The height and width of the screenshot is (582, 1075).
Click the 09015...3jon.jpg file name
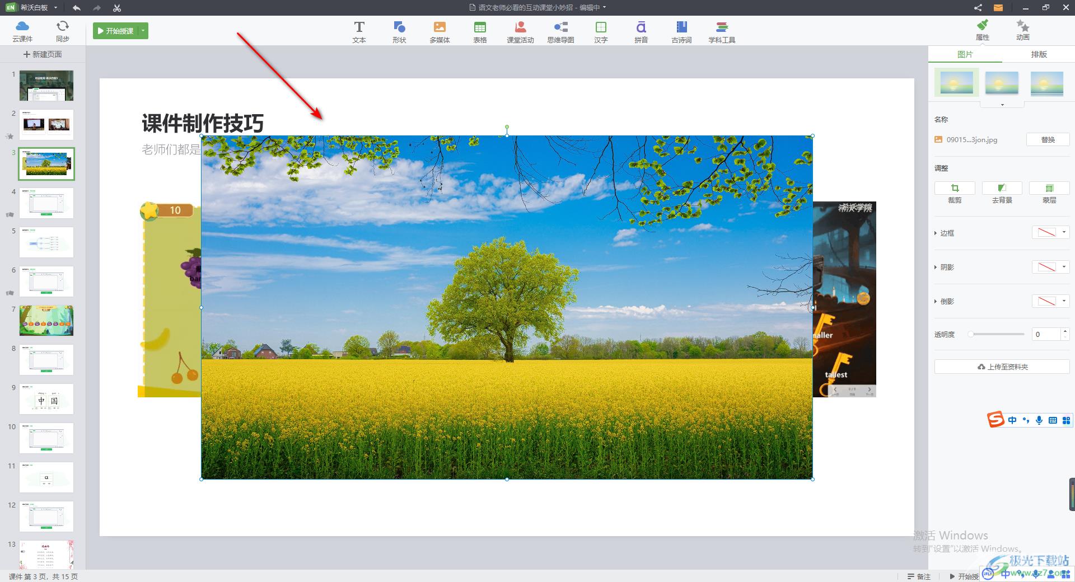click(971, 139)
